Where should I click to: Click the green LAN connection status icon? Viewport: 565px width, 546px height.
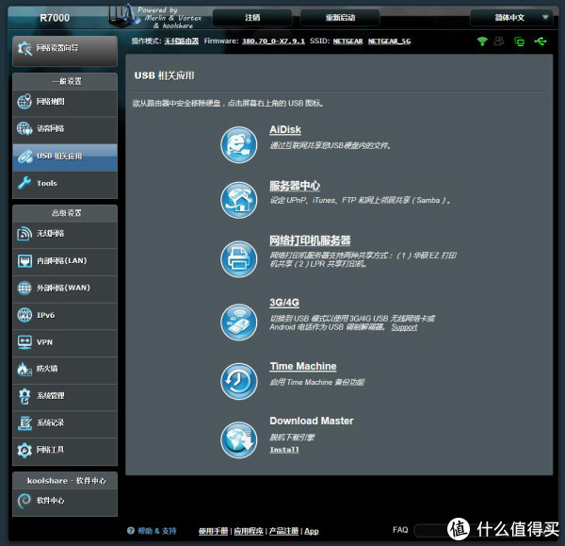coord(519,41)
